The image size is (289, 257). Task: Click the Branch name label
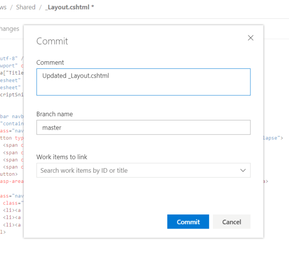[55, 114]
